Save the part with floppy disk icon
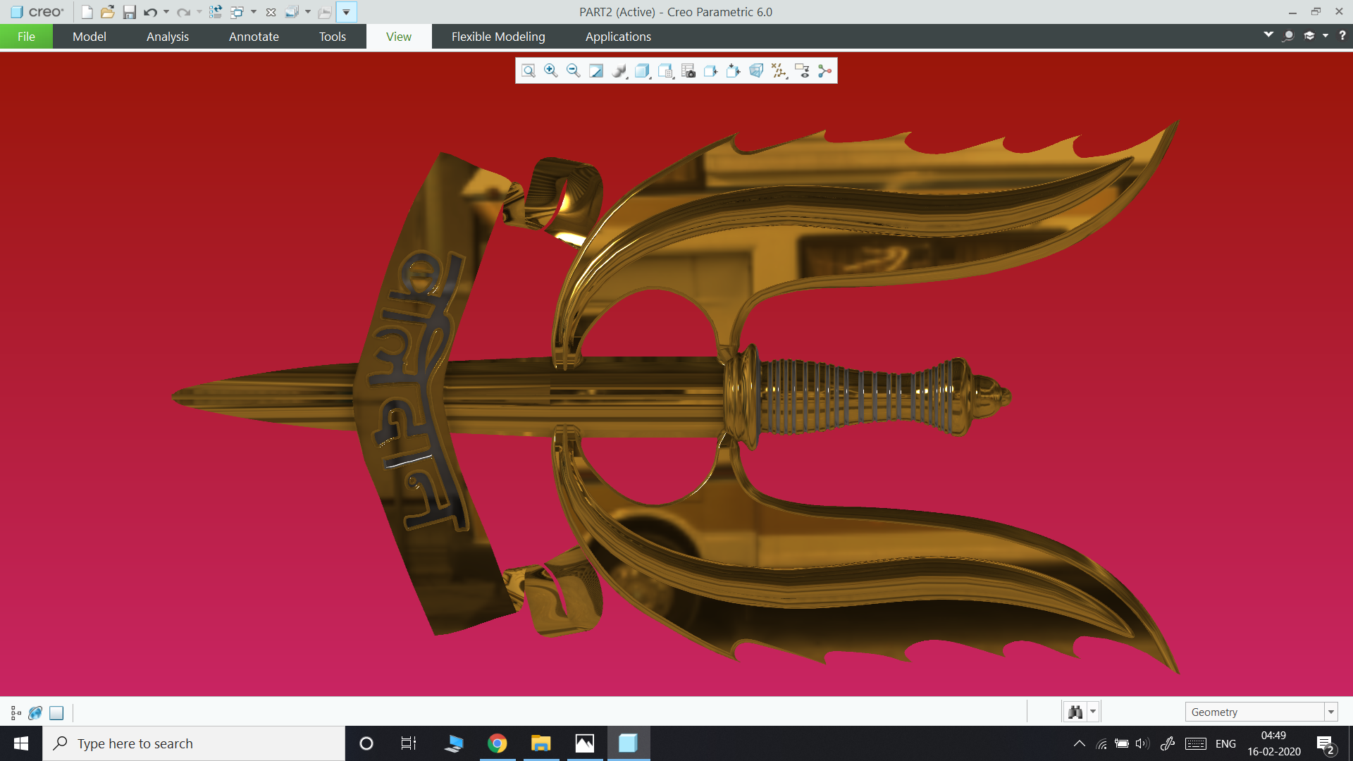This screenshot has height=761, width=1353. [129, 12]
